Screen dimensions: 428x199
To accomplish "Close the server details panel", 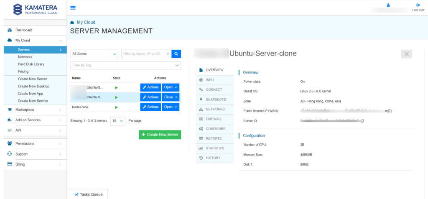I will (x=407, y=54).
